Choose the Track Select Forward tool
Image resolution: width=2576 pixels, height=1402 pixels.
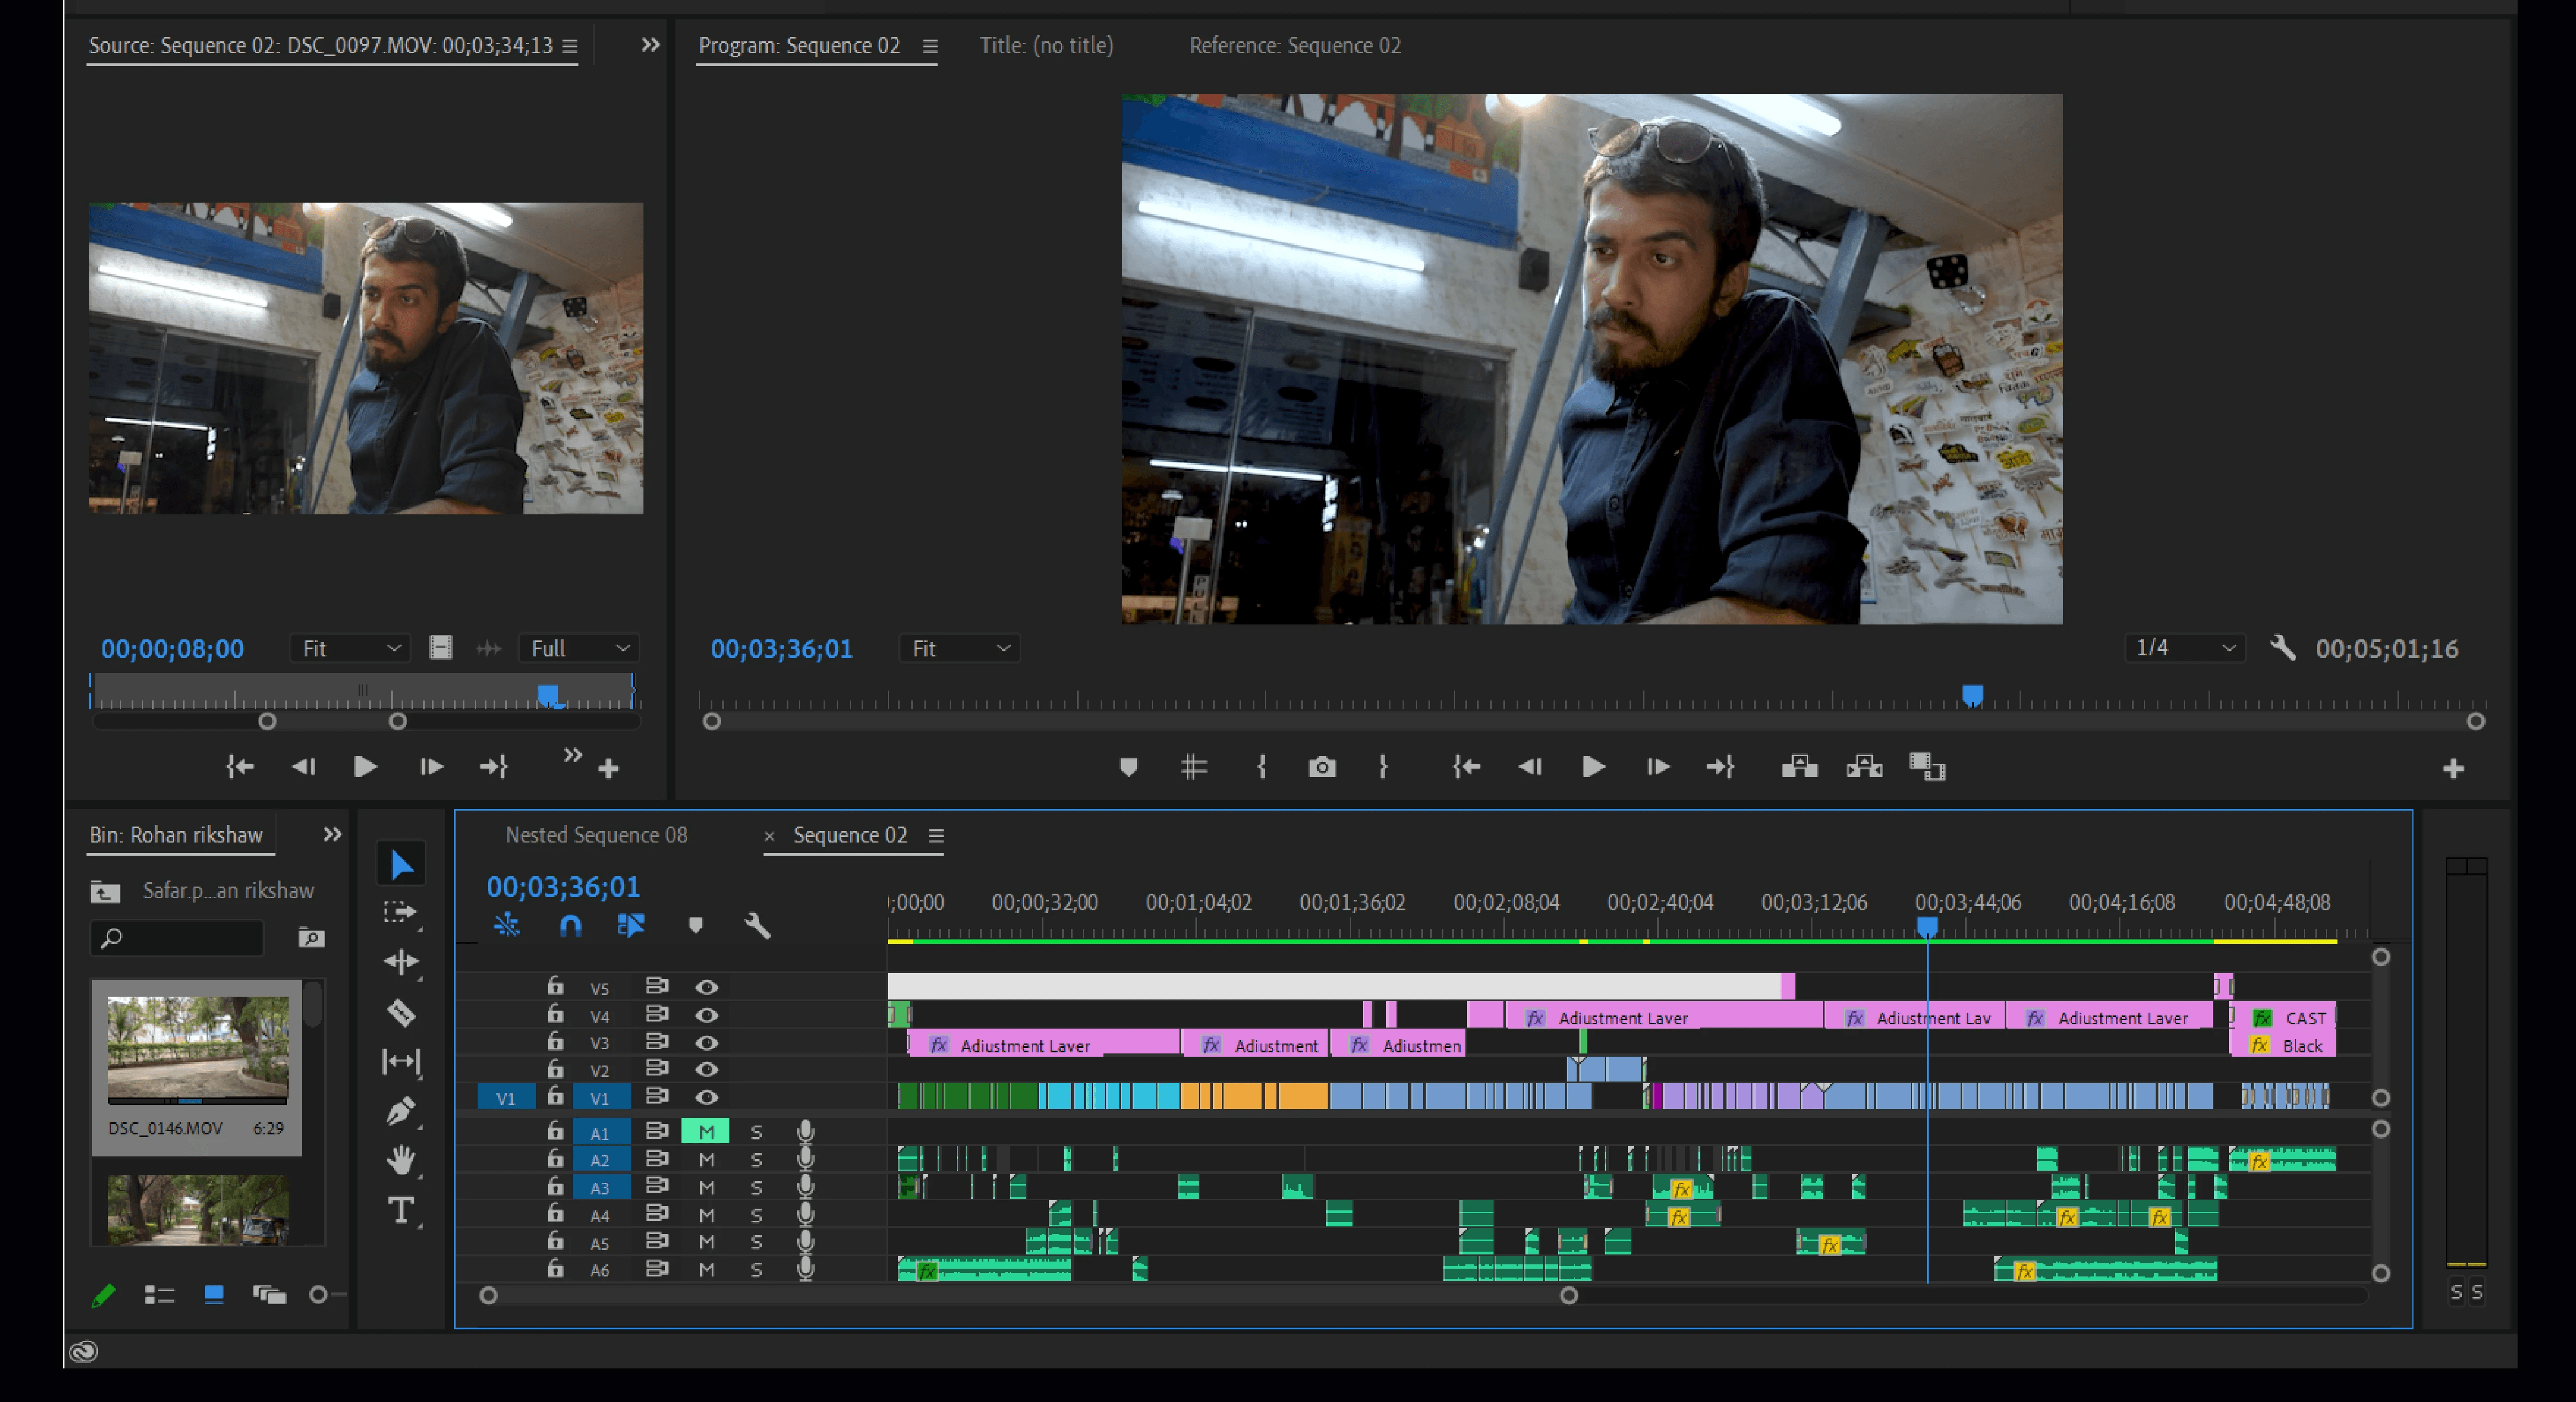pyautogui.click(x=401, y=912)
